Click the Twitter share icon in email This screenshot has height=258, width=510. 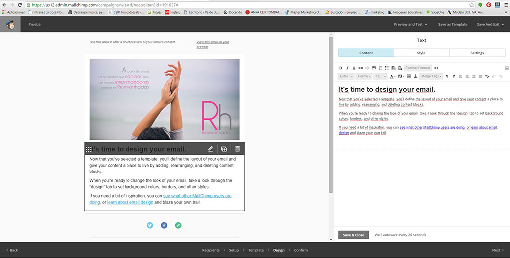(x=150, y=225)
